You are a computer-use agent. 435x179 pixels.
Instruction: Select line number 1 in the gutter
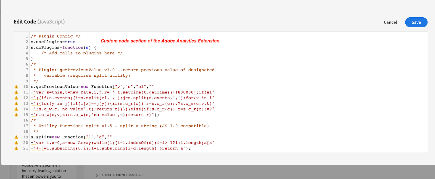[27, 36]
